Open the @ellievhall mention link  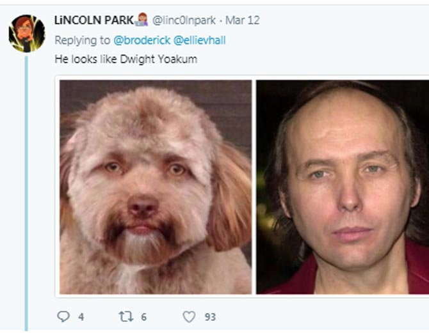point(199,40)
